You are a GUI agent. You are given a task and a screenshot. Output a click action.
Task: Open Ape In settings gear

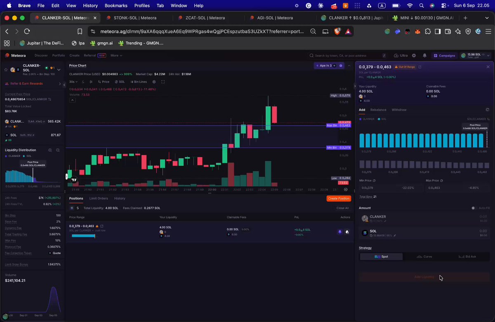point(341,66)
